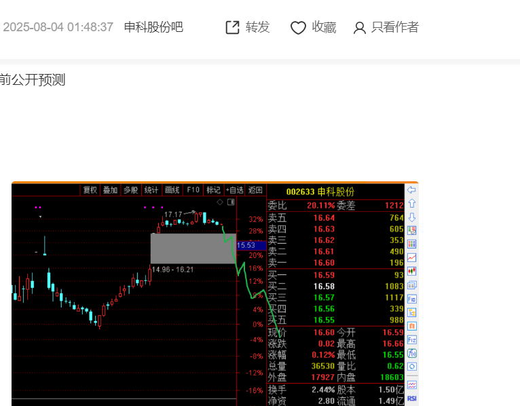This screenshot has width=520, height=406.
Task: Click the 卖四 price 16.63
Action: click(x=324, y=229)
